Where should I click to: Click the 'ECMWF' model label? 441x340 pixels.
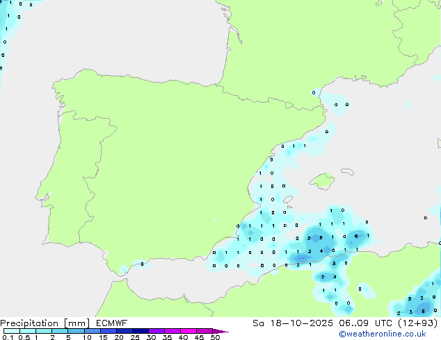(112, 323)
